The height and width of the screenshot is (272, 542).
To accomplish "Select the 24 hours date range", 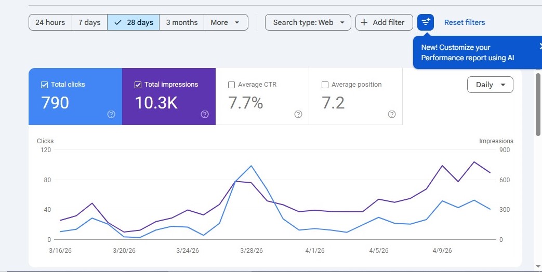I will (x=50, y=22).
